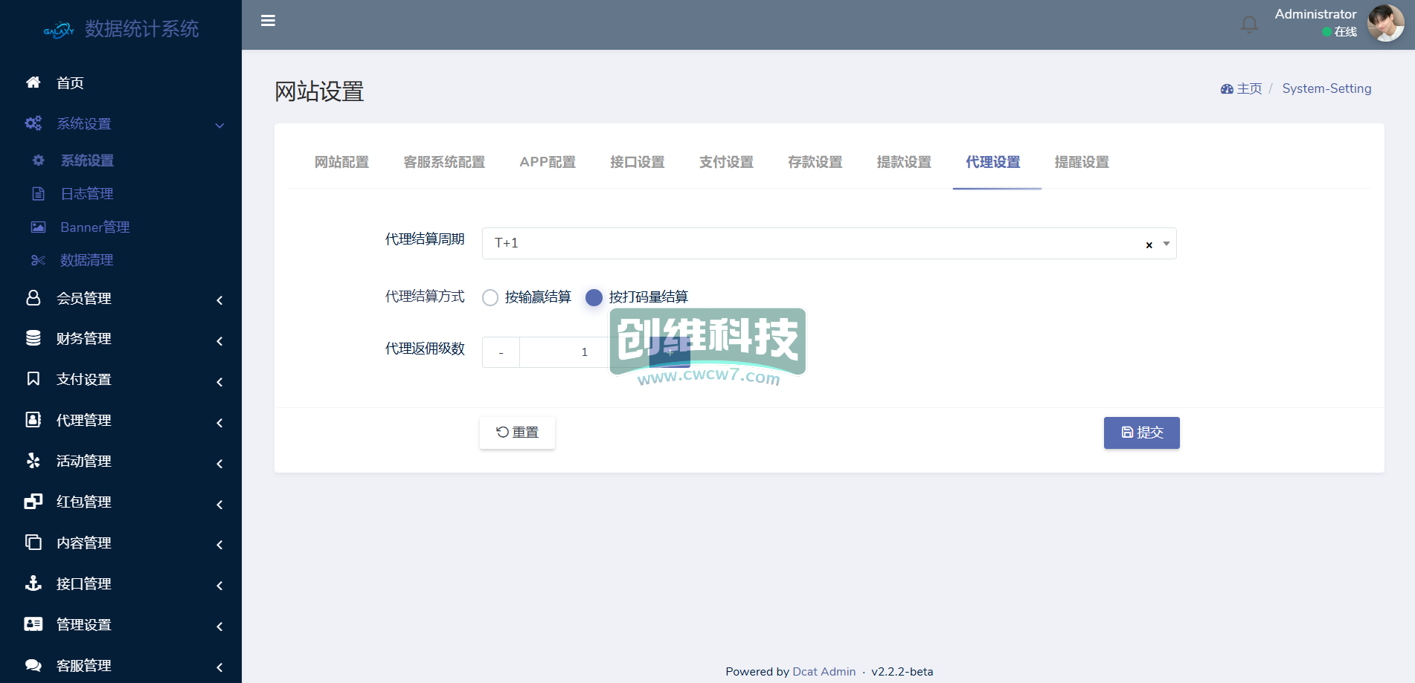Click the Administrator avatar picture

(x=1385, y=23)
